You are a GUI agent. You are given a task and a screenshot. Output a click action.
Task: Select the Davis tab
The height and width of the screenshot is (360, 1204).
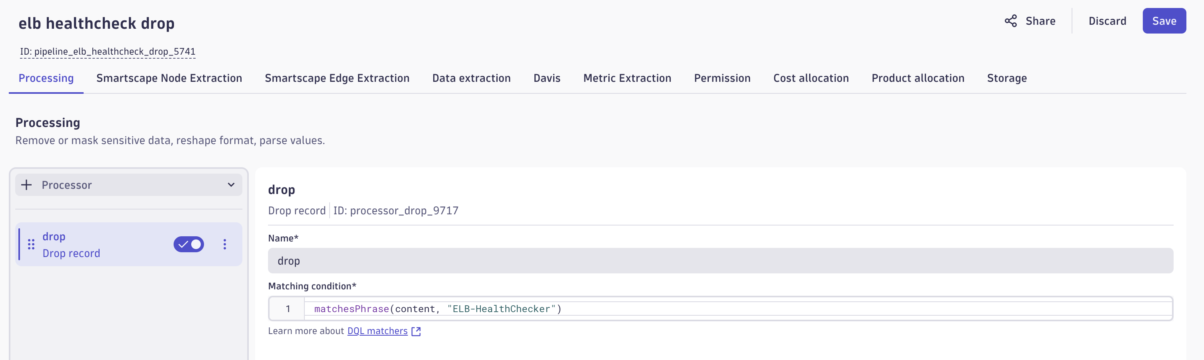547,78
